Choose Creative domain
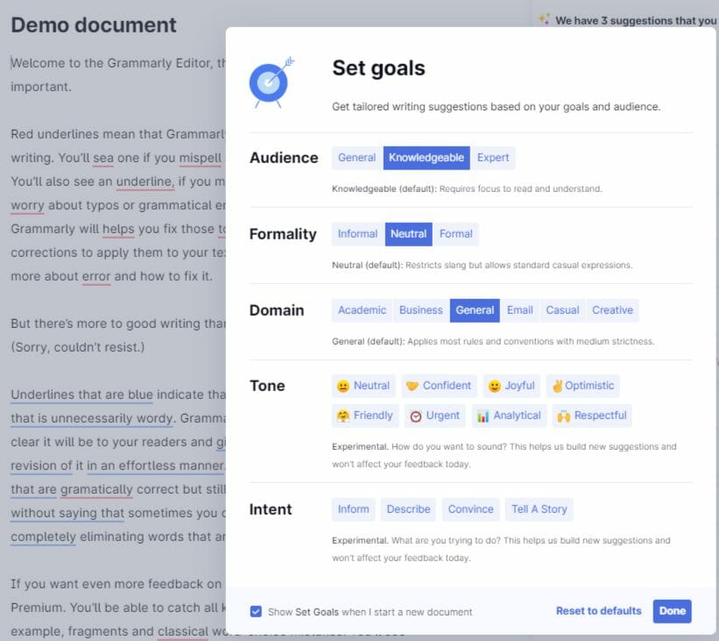The image size is (719, 641). pyautogui.click(x=612, y=310)
